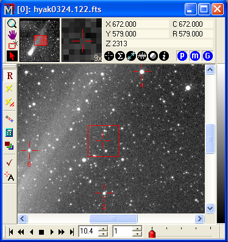Click the red checkmark tool

(x=9, y=162)
